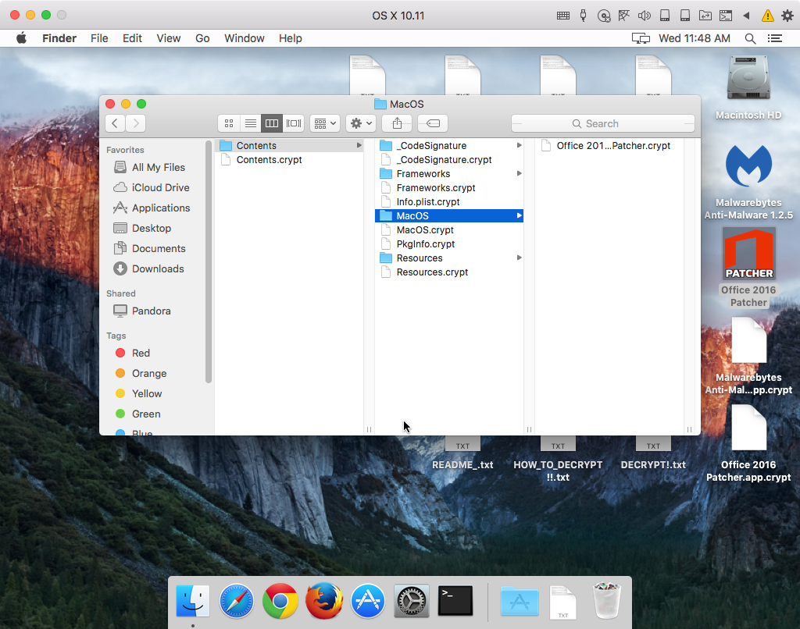Open All My Files in sidebar
The width and height of the screenshot is (800, 629).
pyautogui.click(x=149, y=167)
